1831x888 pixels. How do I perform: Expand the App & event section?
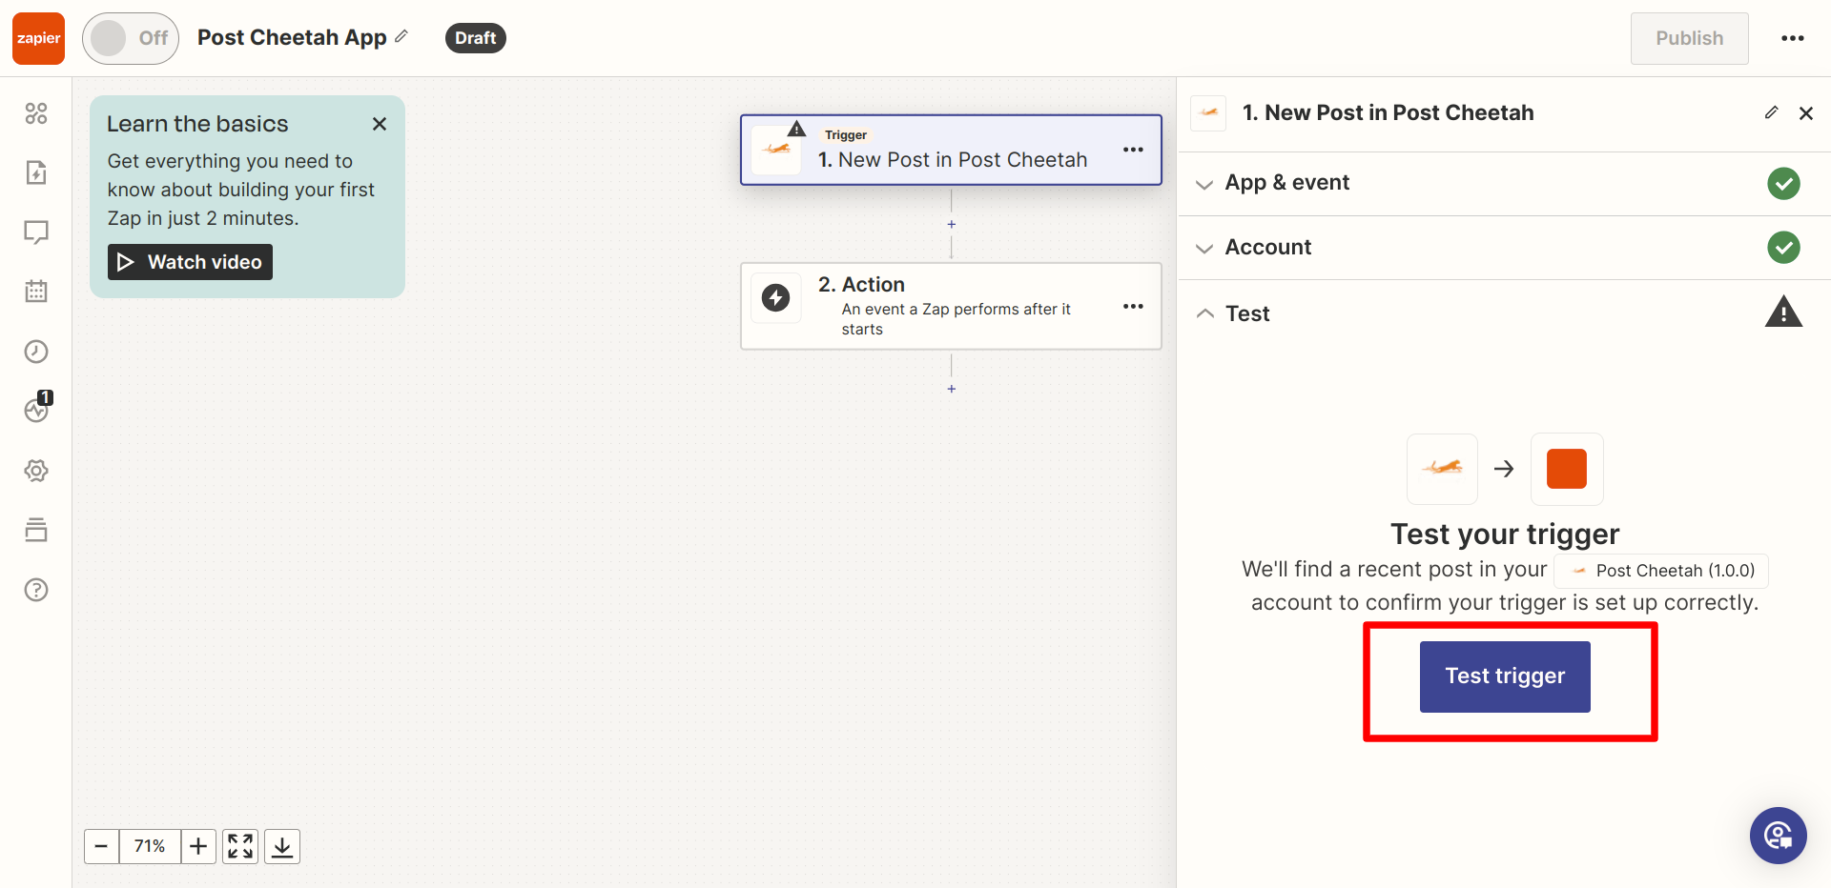(x=1504, y=183)
